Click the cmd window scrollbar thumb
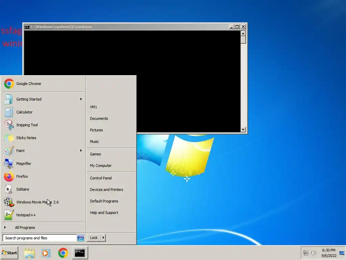346x260 pixels. [x=243, y=40]
